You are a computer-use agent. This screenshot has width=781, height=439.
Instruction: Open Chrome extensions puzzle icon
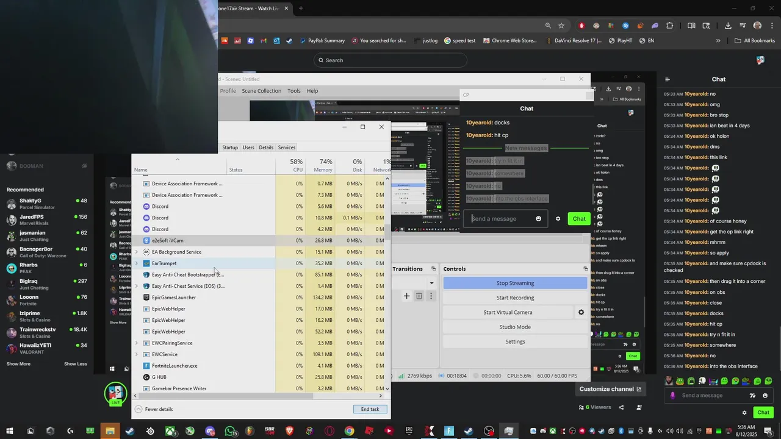(670, 26)
